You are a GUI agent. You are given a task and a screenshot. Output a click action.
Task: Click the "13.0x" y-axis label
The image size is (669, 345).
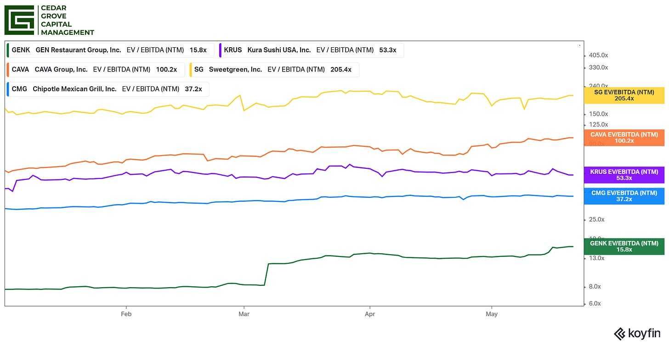click(x=597, y=258)
